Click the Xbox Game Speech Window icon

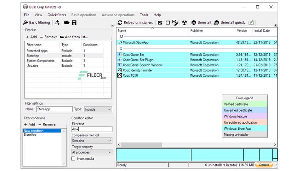click(x=120, y=65)
